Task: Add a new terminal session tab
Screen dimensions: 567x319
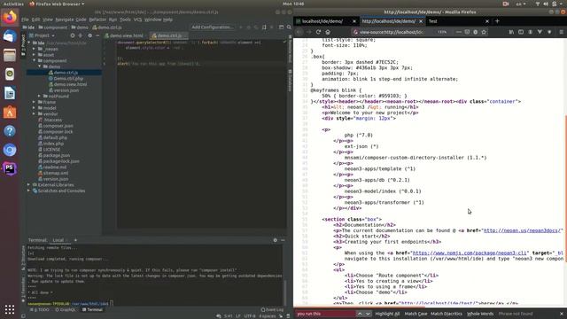Action: (x=75, y=240)
